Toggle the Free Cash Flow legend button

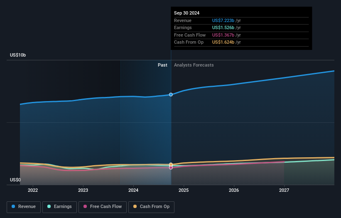click(x=103, y=207)
